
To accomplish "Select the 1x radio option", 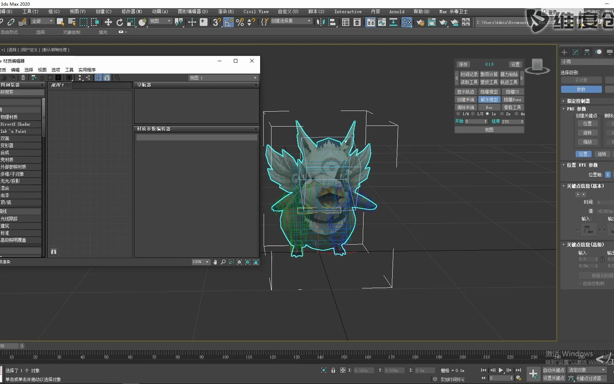I will (488, 114).
